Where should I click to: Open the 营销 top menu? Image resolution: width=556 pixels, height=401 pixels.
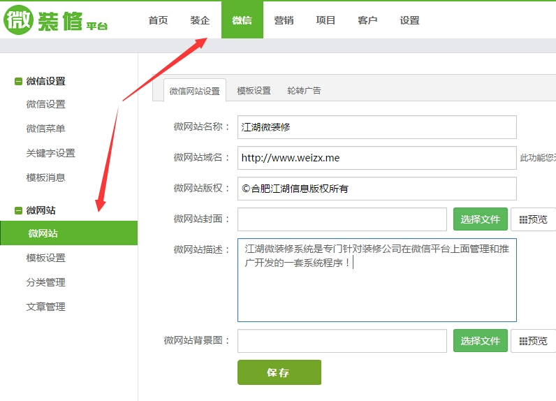(x=284, y=20)
